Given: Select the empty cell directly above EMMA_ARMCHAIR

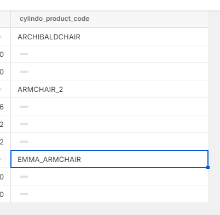Looking at the screenshot, I should (x=109, y=142).
